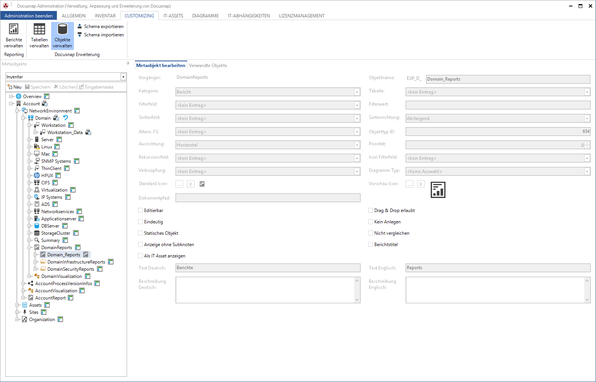Click the Vorschau Icon browse button
Viewport: 596px width, 382px height.
point(409,184)
